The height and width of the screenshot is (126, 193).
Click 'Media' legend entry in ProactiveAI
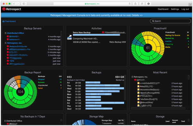click(168, 47)
